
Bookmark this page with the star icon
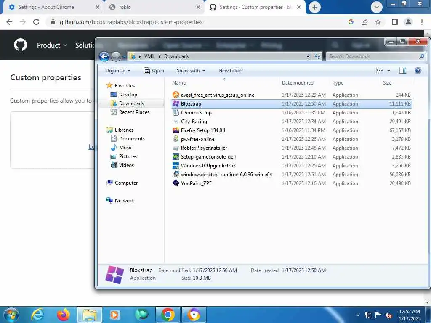pos(378,22)
